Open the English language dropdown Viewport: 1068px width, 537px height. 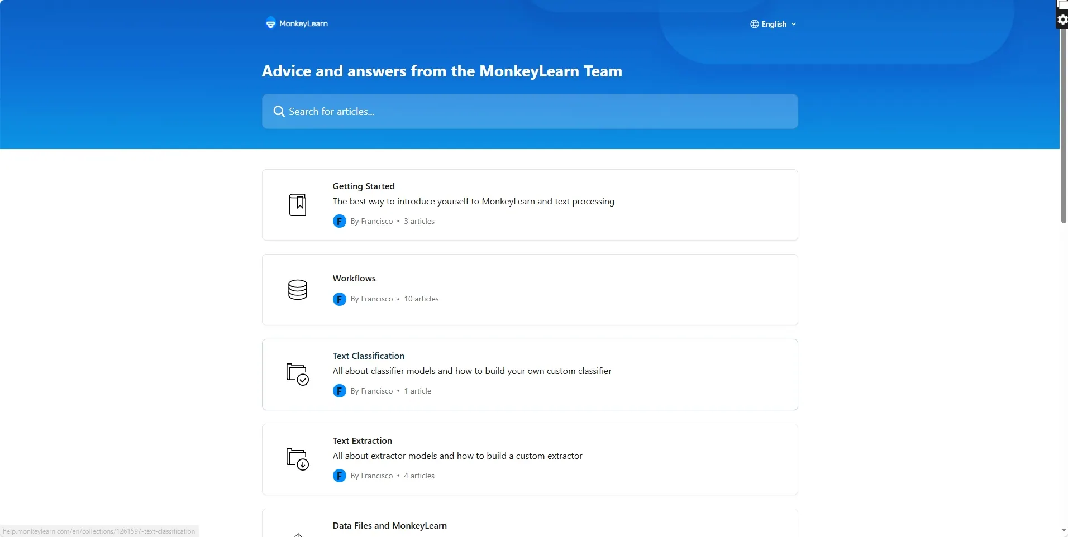tap(774, 24)
